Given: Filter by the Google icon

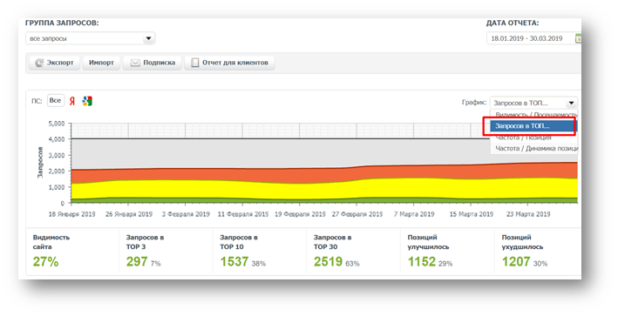Looking at the screenshot, I should pos(87,101).
